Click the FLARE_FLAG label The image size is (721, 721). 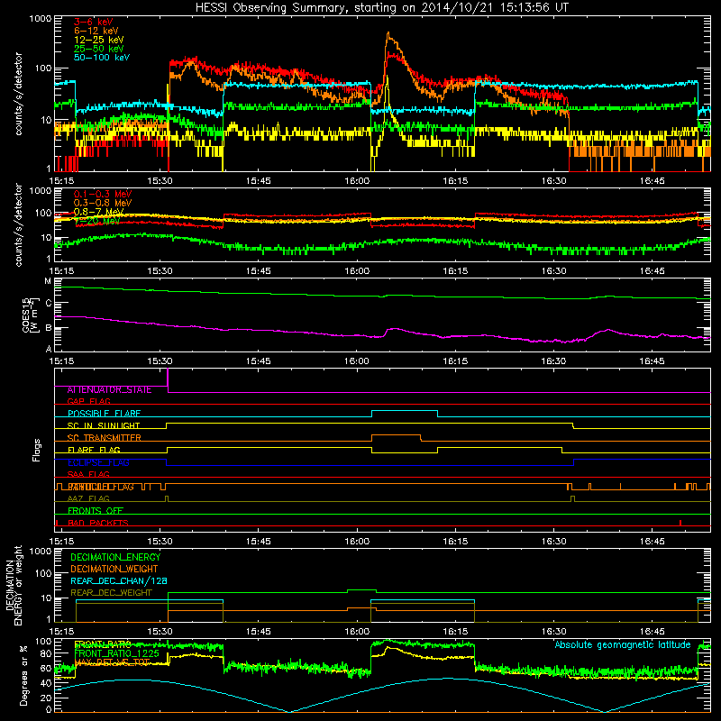point(94,450)
